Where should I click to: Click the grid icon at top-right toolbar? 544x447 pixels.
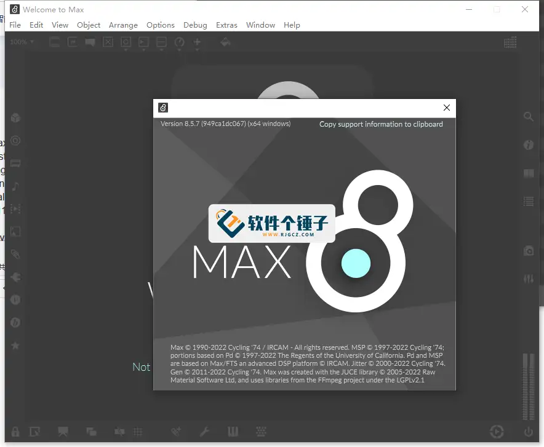510,42
